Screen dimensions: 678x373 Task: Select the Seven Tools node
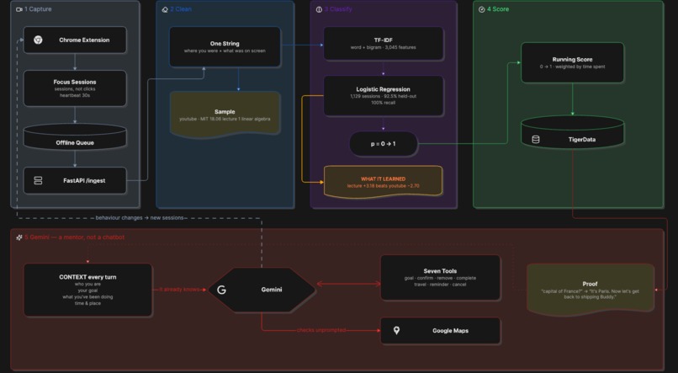point(440,277)
